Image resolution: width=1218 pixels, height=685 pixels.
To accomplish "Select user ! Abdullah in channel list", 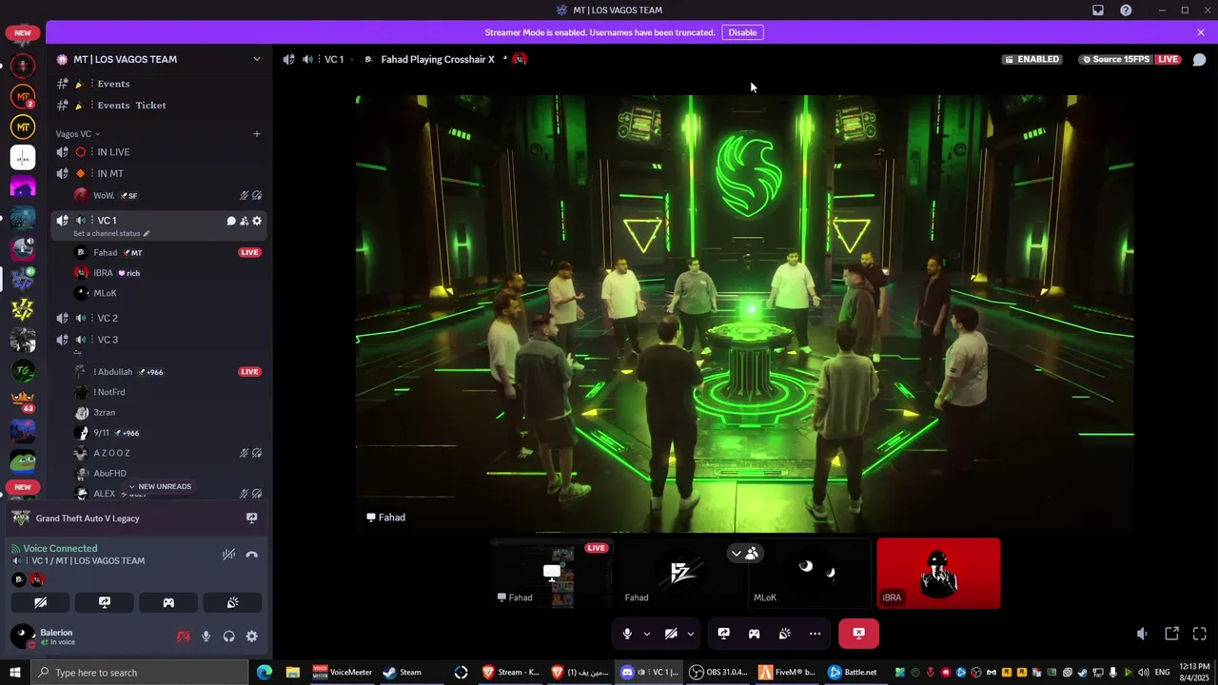I will click(167, 372).
